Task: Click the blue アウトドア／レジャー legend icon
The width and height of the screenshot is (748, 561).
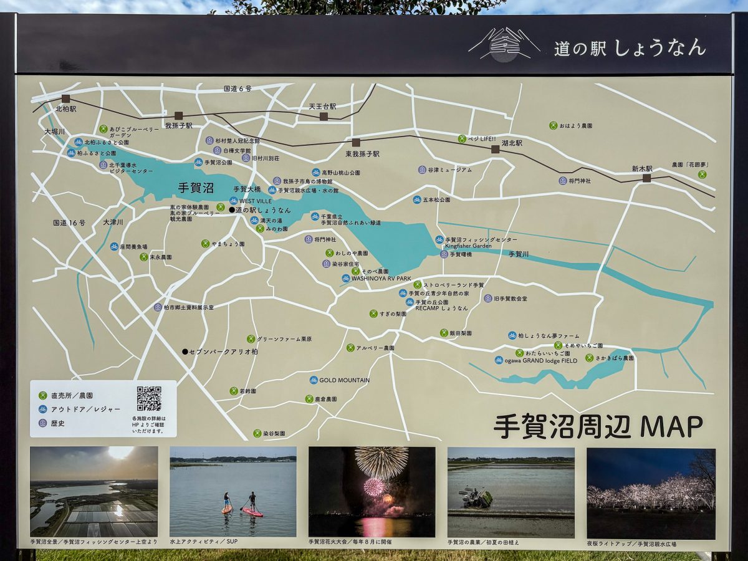Action: 42,409
